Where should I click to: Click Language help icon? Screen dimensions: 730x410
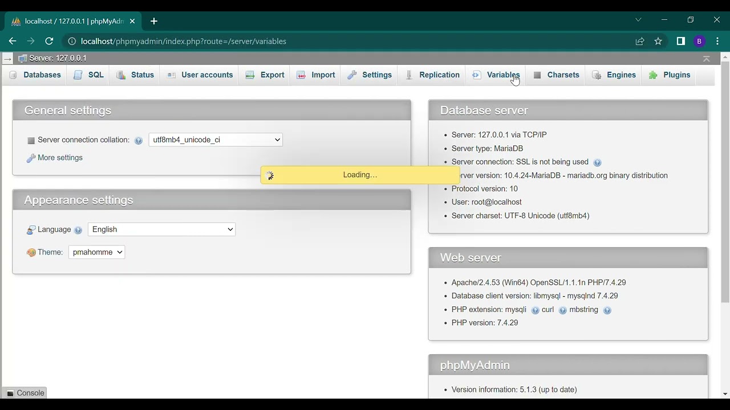coord(78,230)
